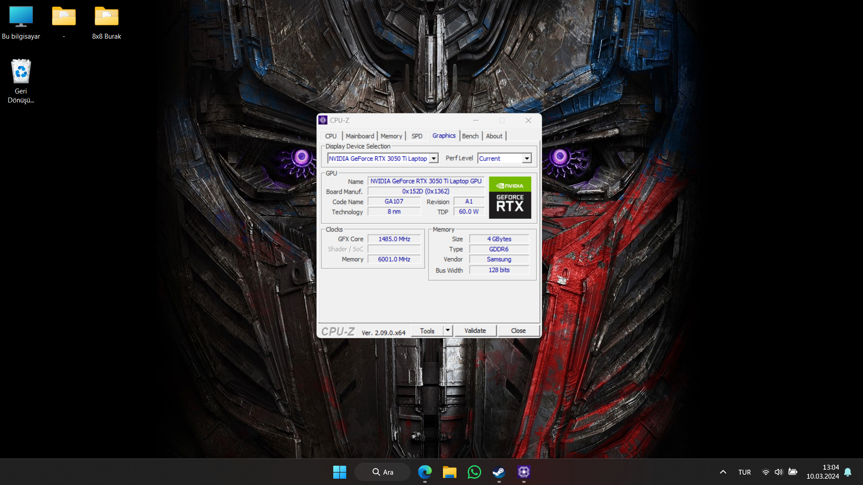The width and height of the screenshot is (863, 485).
Task: Expand the Display Device Selection dropdown
Action: pyautogui.click(x=434, y=158)
